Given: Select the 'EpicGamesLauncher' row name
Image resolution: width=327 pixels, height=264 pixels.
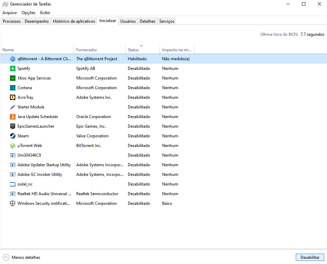Looking at the screenshot, I should pos(36,126).
